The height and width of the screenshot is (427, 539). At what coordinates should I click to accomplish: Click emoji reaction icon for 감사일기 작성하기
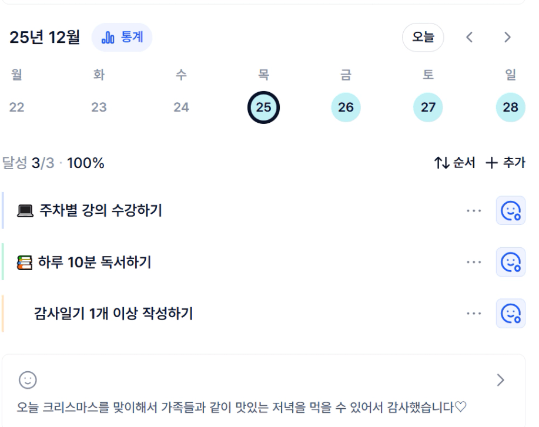pyautogui.click(x=510, y=314)
